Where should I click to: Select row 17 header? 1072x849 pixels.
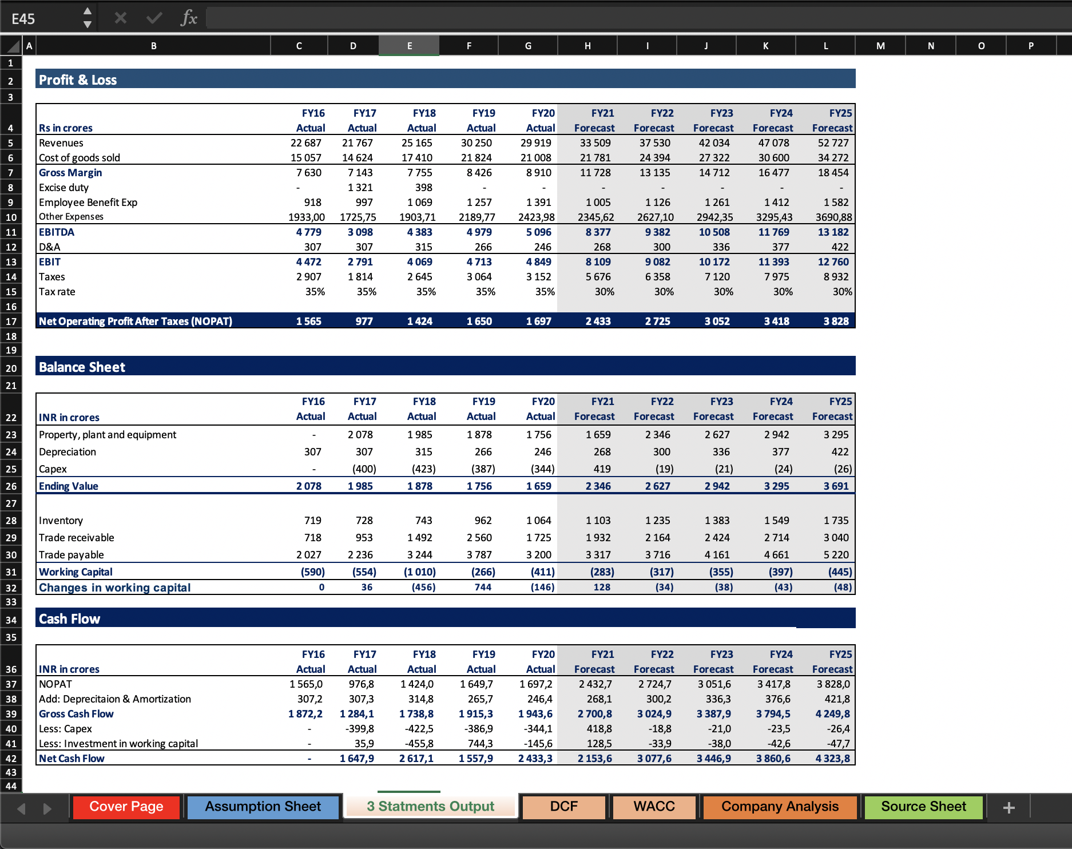point(11,322)
